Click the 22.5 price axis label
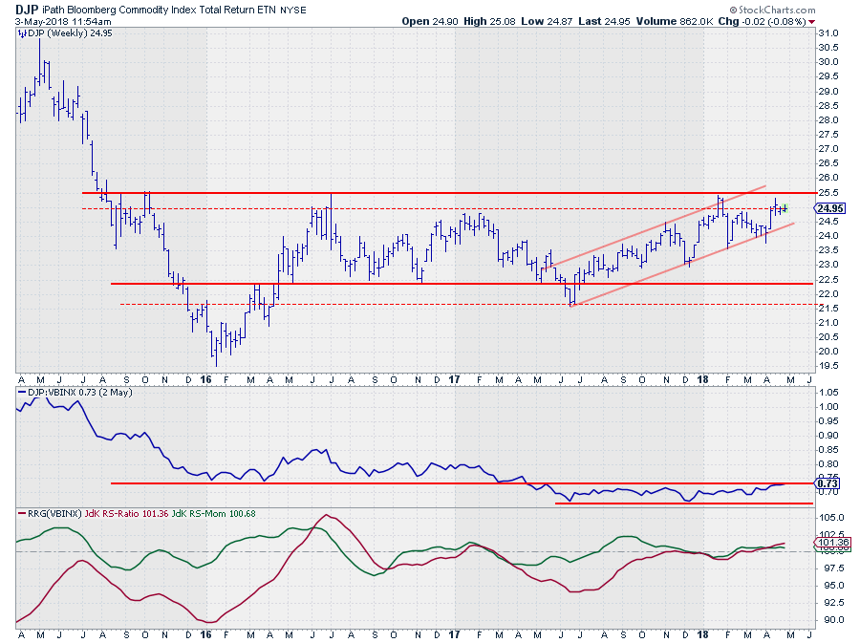860x643 pixels. point(828,280)
